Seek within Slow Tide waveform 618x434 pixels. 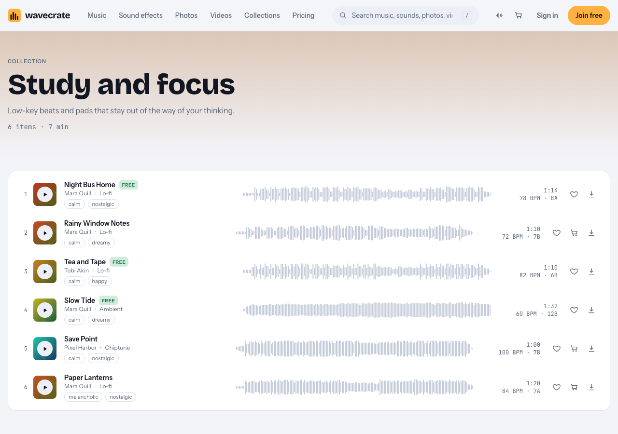[366, 310]
